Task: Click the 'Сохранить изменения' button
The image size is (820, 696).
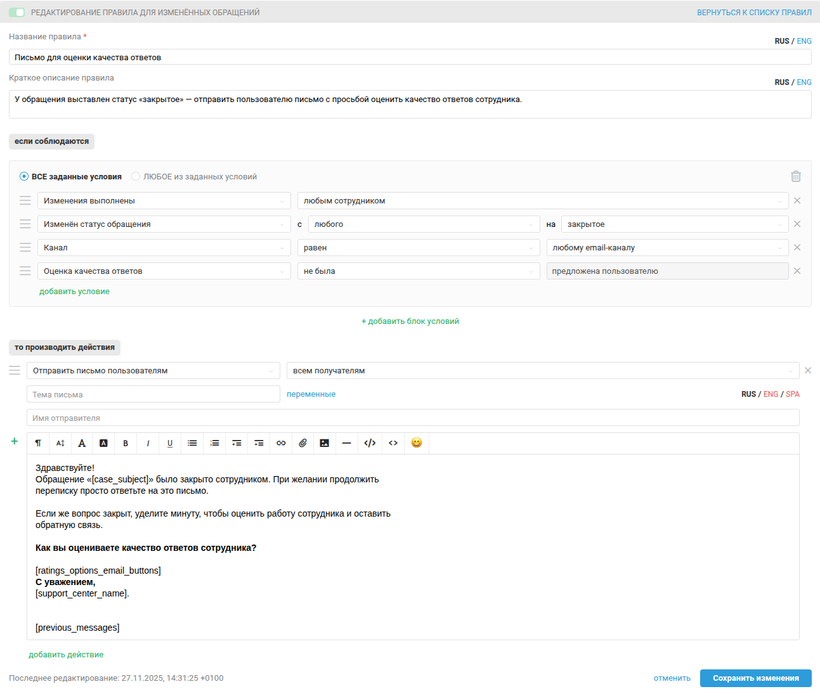Action: pos(755,678)
